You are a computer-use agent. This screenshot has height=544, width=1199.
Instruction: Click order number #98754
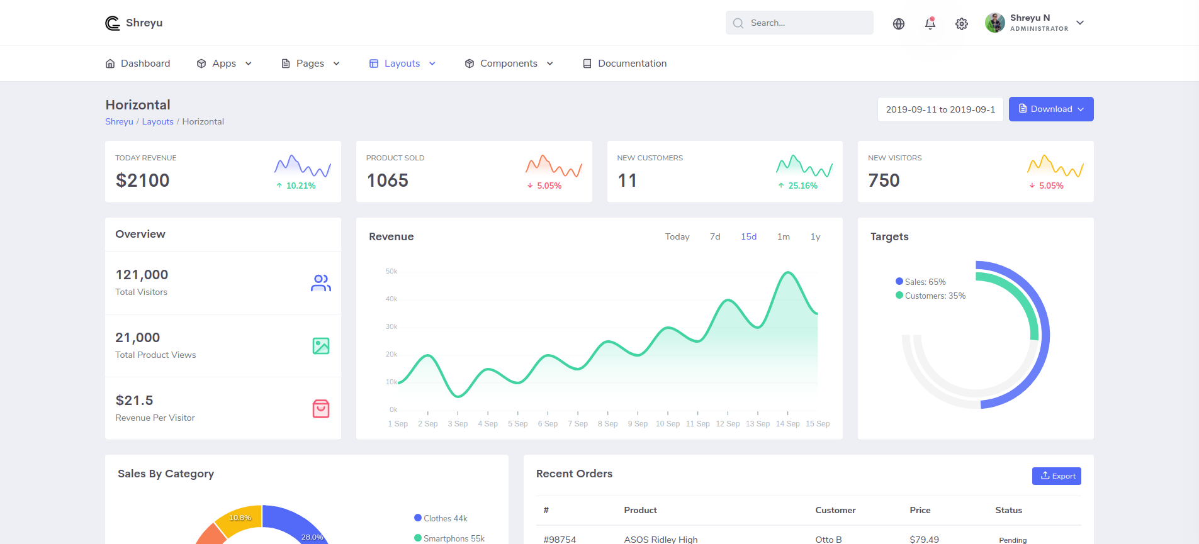[x=560, y=540]
